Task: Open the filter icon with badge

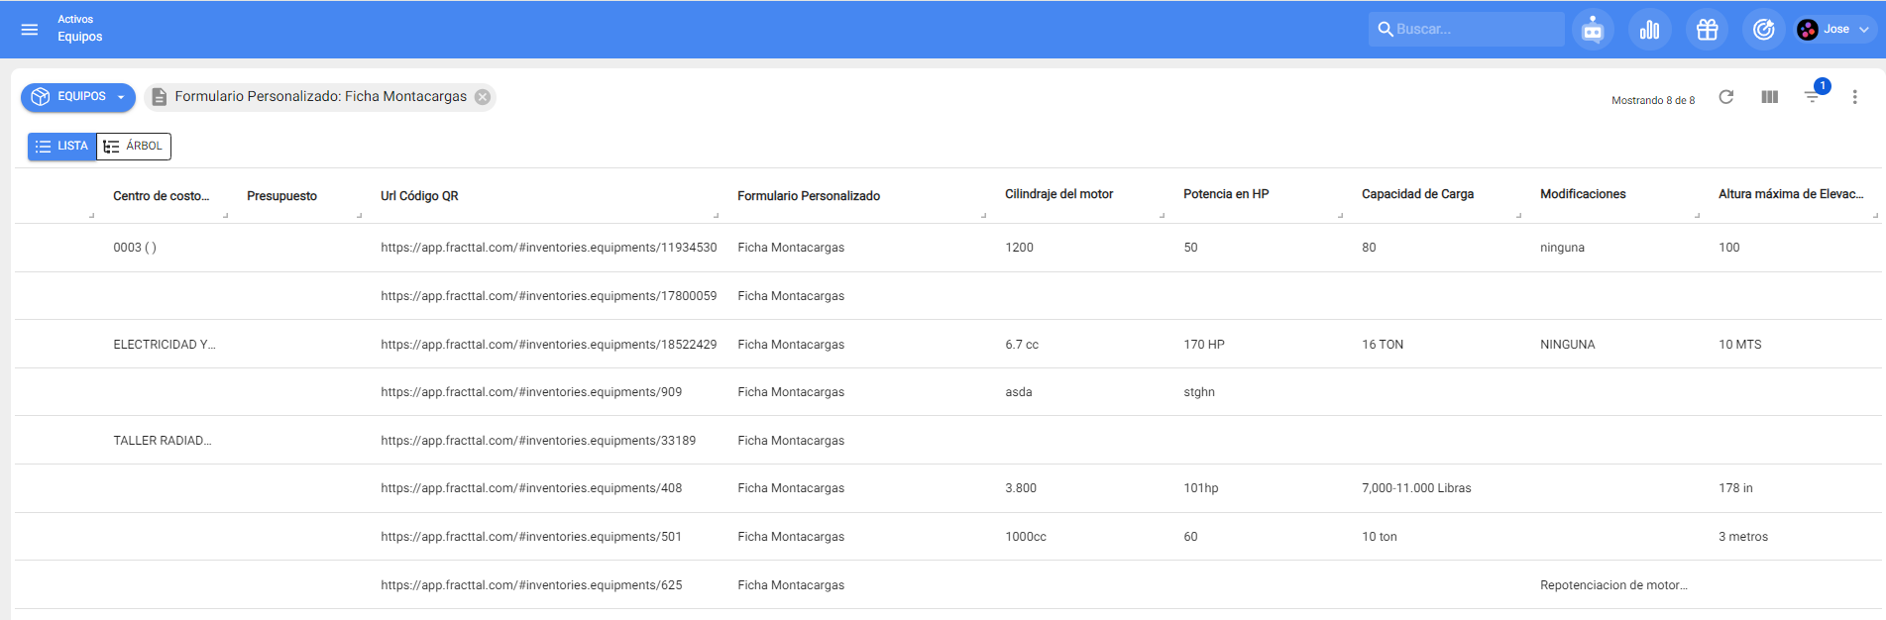Action: pyautogui.click(x=1813, y=97)
